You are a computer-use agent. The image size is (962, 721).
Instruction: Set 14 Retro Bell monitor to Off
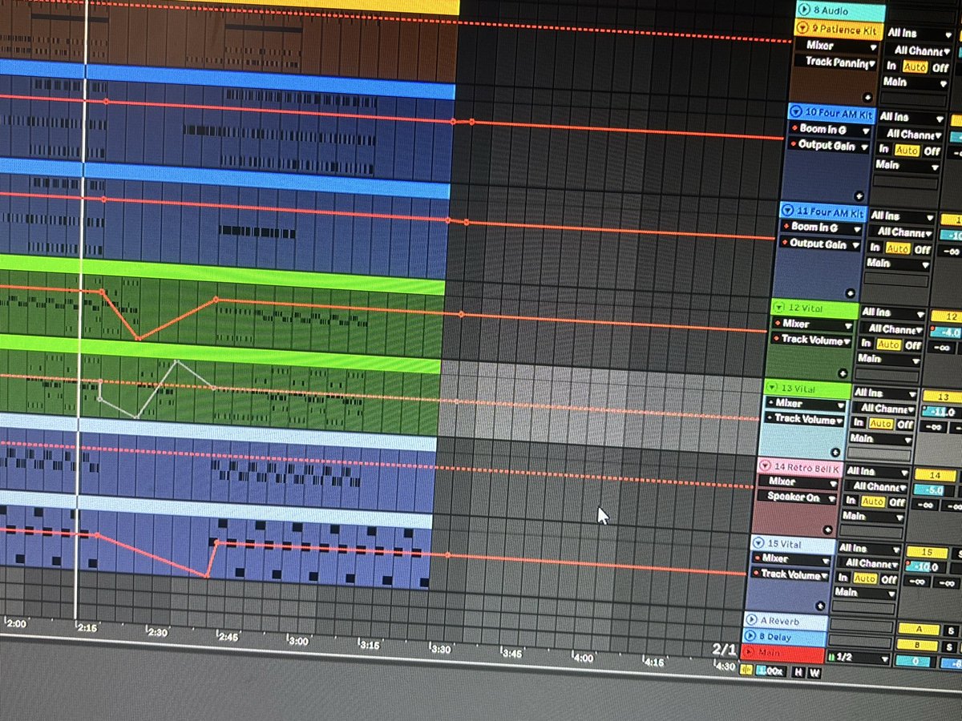(x=896, y=502)
